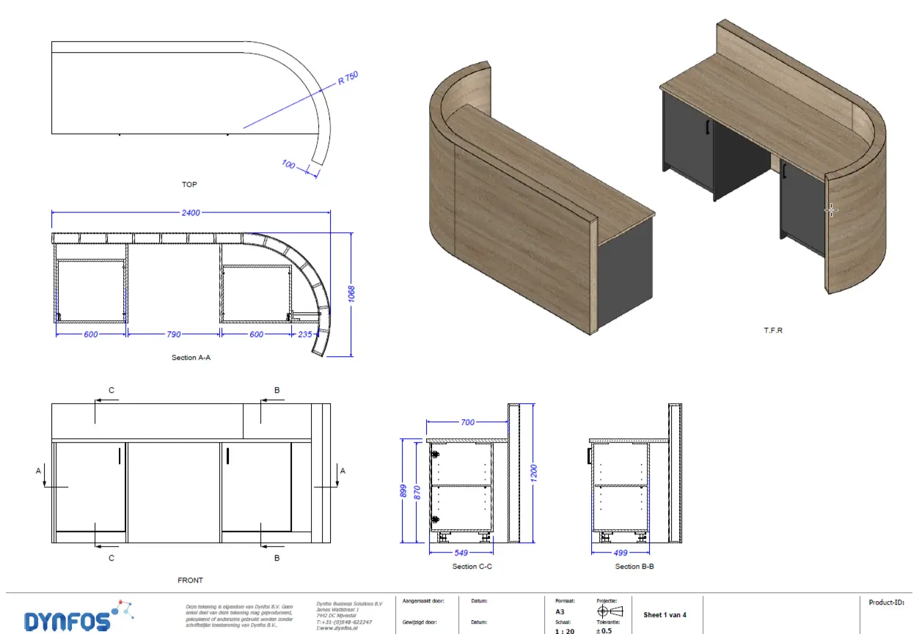The width and height of the screenshot is (919, 634).
Task: Click the www.dynfos.nl website link
Action: point(337,628)
